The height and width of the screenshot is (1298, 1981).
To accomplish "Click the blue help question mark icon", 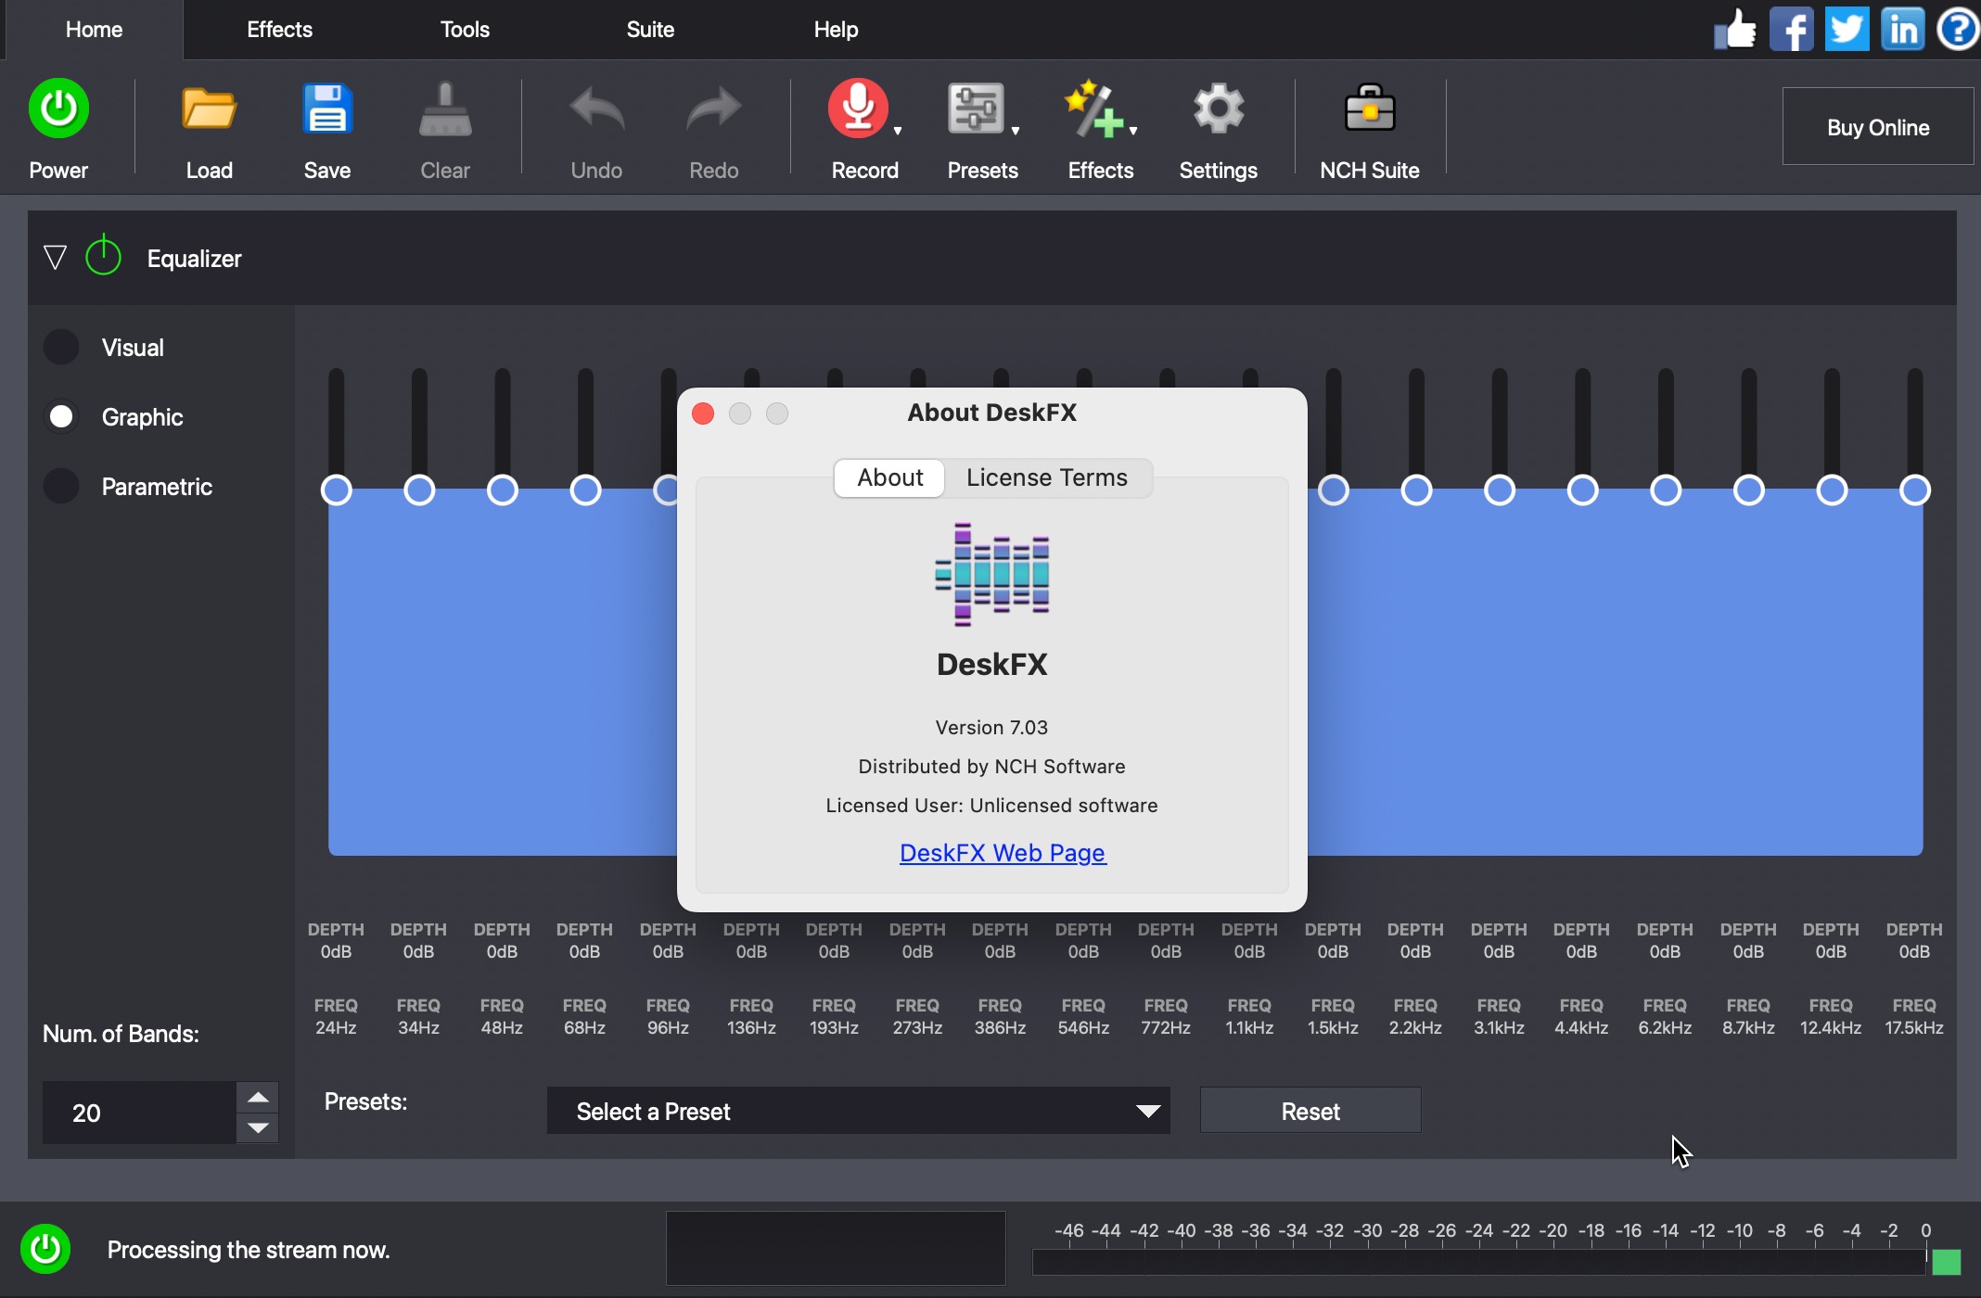I will (1958, 29).
